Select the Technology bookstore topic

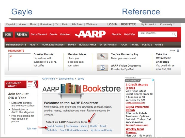click(x=72, y=126)
